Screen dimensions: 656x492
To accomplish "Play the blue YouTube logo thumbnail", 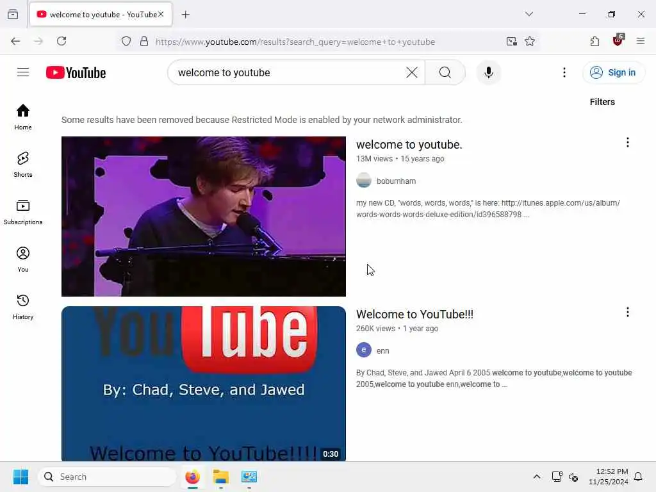I will 203,384.
